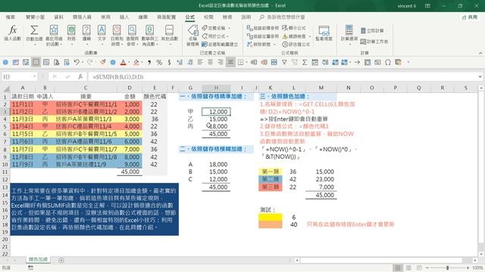Screen dimensions: 485x272
Task: Customize the quick access toolbar dropdown
Action: (408, 62)
